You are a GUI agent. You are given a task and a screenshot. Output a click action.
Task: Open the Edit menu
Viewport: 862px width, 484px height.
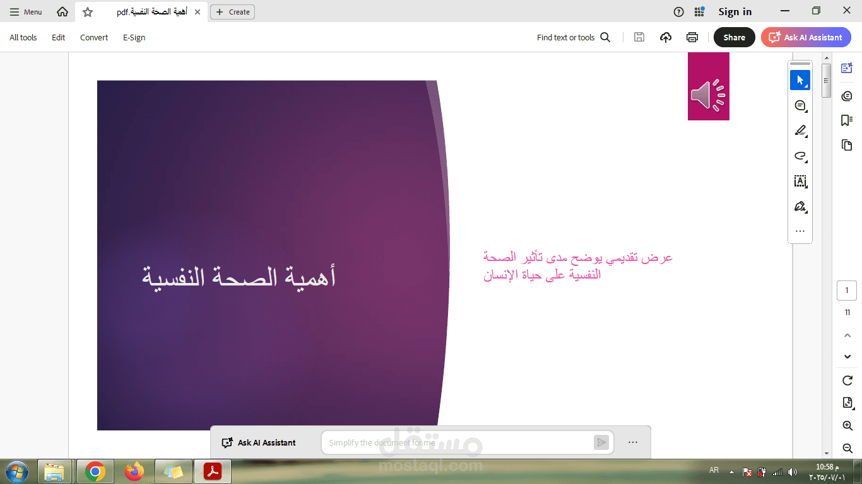click(59, 38)
